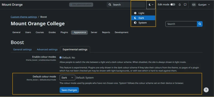Image resolution: width=214 pixels, height=97 pixels.
Task: Click the 'Default: System' text
Action: pos(85,78)
